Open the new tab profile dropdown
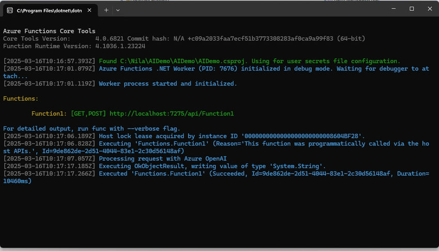This screenshot has height=251, width=439. (x=118, y=10)
